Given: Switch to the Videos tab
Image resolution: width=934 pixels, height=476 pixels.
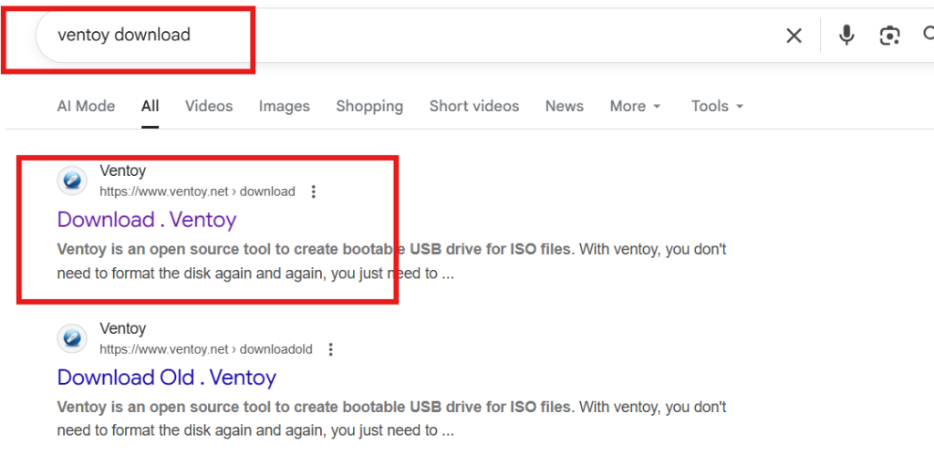Looking at the screenshot, I should (x=209, y=106).
